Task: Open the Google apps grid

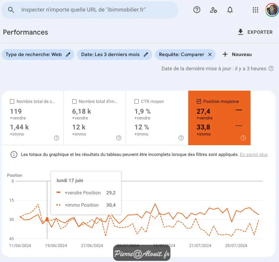Action: tap(256, 10)
